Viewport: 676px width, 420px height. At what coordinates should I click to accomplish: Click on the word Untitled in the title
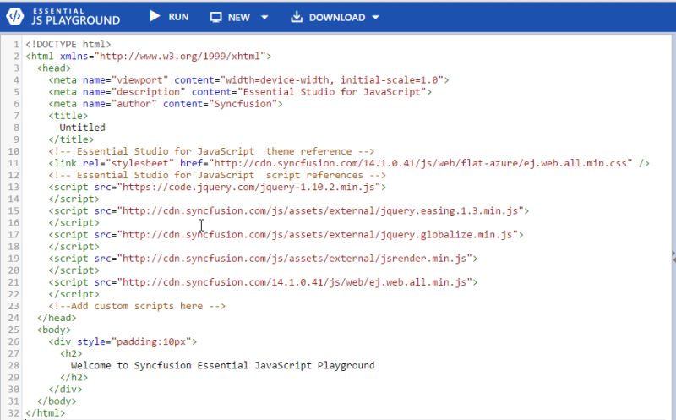[x=82, y=128]
